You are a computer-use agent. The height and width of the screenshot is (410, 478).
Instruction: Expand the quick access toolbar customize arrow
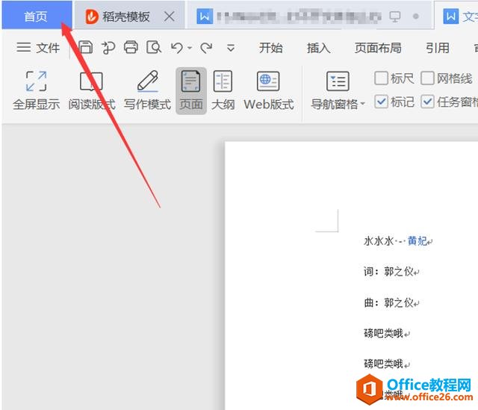pyautogui.click(x=231, y=48)
